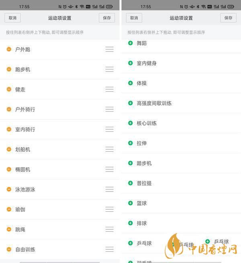
Task: Remove 户外跑 using its orange minus icon
Action: (x=9, y=49)
